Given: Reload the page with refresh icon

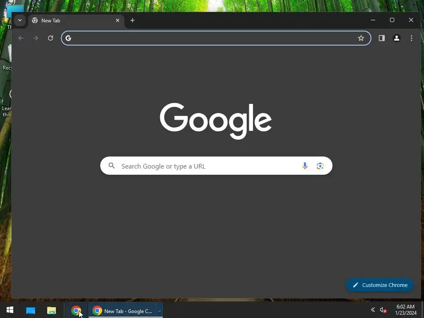Looking at the screenshot, I should [x=51, y=38].
